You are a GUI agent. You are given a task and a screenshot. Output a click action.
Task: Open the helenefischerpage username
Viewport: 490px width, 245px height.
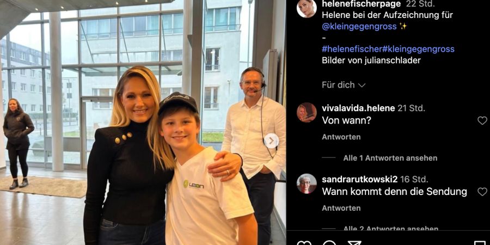(362, 4)
